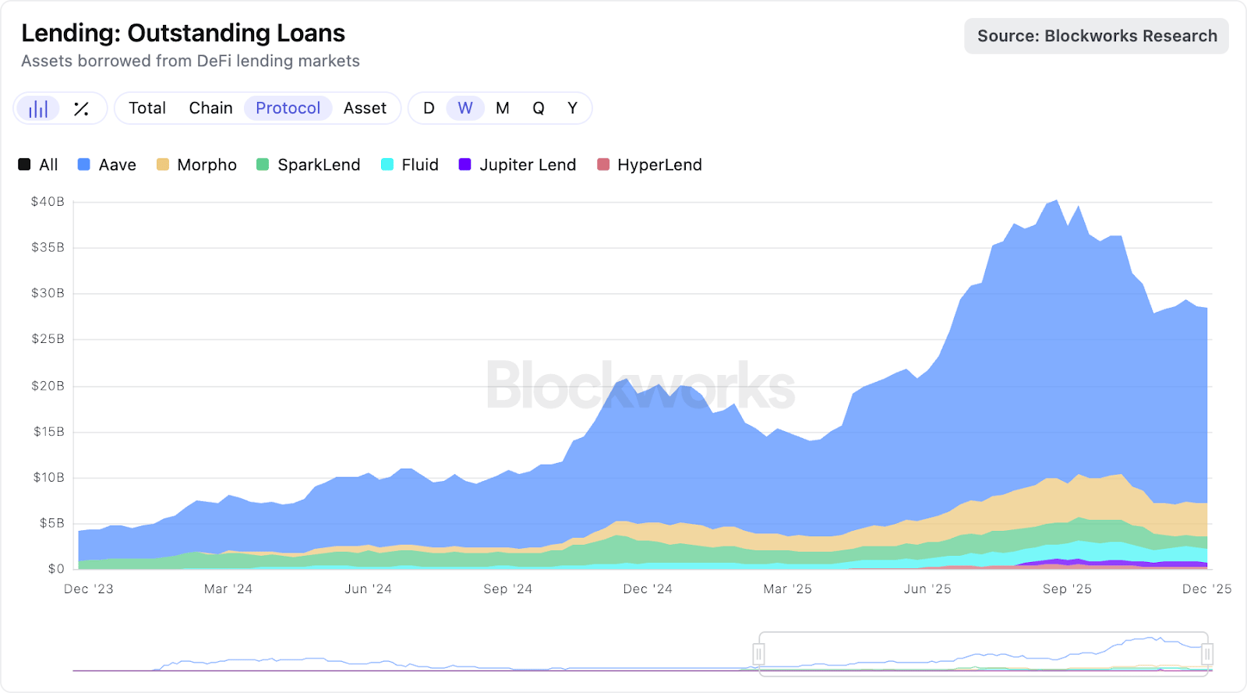Select the Chain breakdown tab

pyautogui.click(x=210, y=108)
